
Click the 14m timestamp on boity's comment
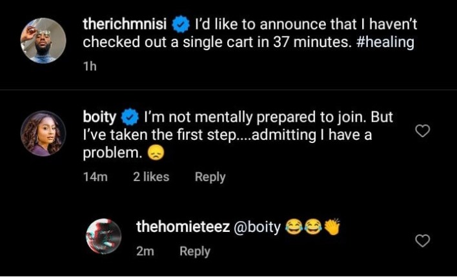coord(96,177)
